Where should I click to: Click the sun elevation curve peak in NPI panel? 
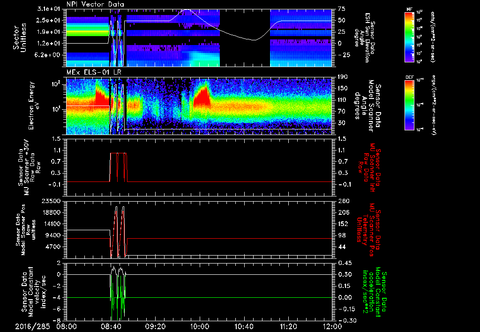(x=187, y=10)
